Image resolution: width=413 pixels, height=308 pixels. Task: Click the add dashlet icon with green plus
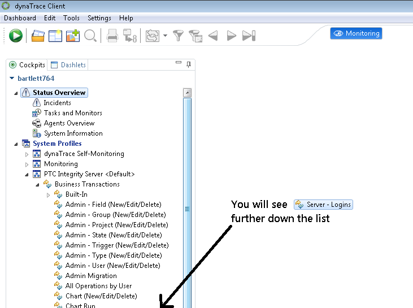click(73, 36)
